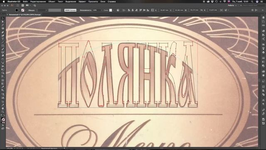The image size is (266, 150).
Task: Expand the stroke weight dropdown
Action: tap(46, 10)
